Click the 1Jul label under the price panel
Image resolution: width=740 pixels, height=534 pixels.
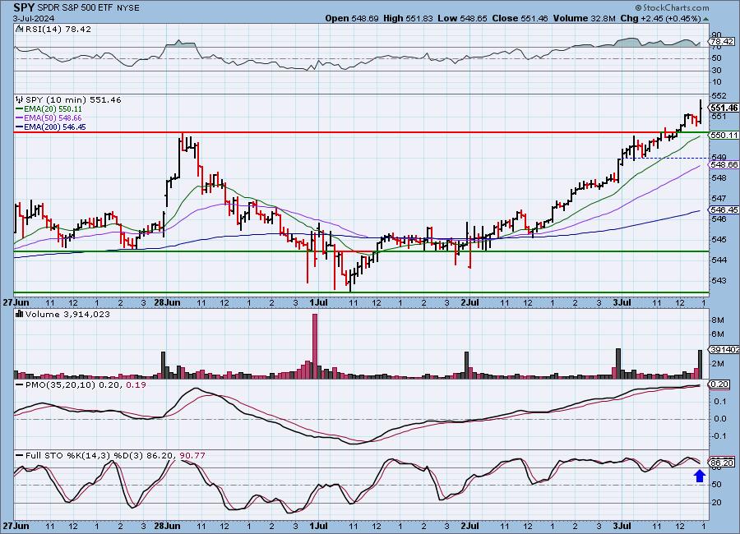[318, 303]
